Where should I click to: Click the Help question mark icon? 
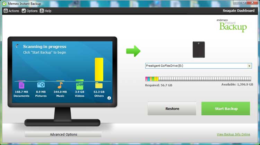click(x=42, y=11)
